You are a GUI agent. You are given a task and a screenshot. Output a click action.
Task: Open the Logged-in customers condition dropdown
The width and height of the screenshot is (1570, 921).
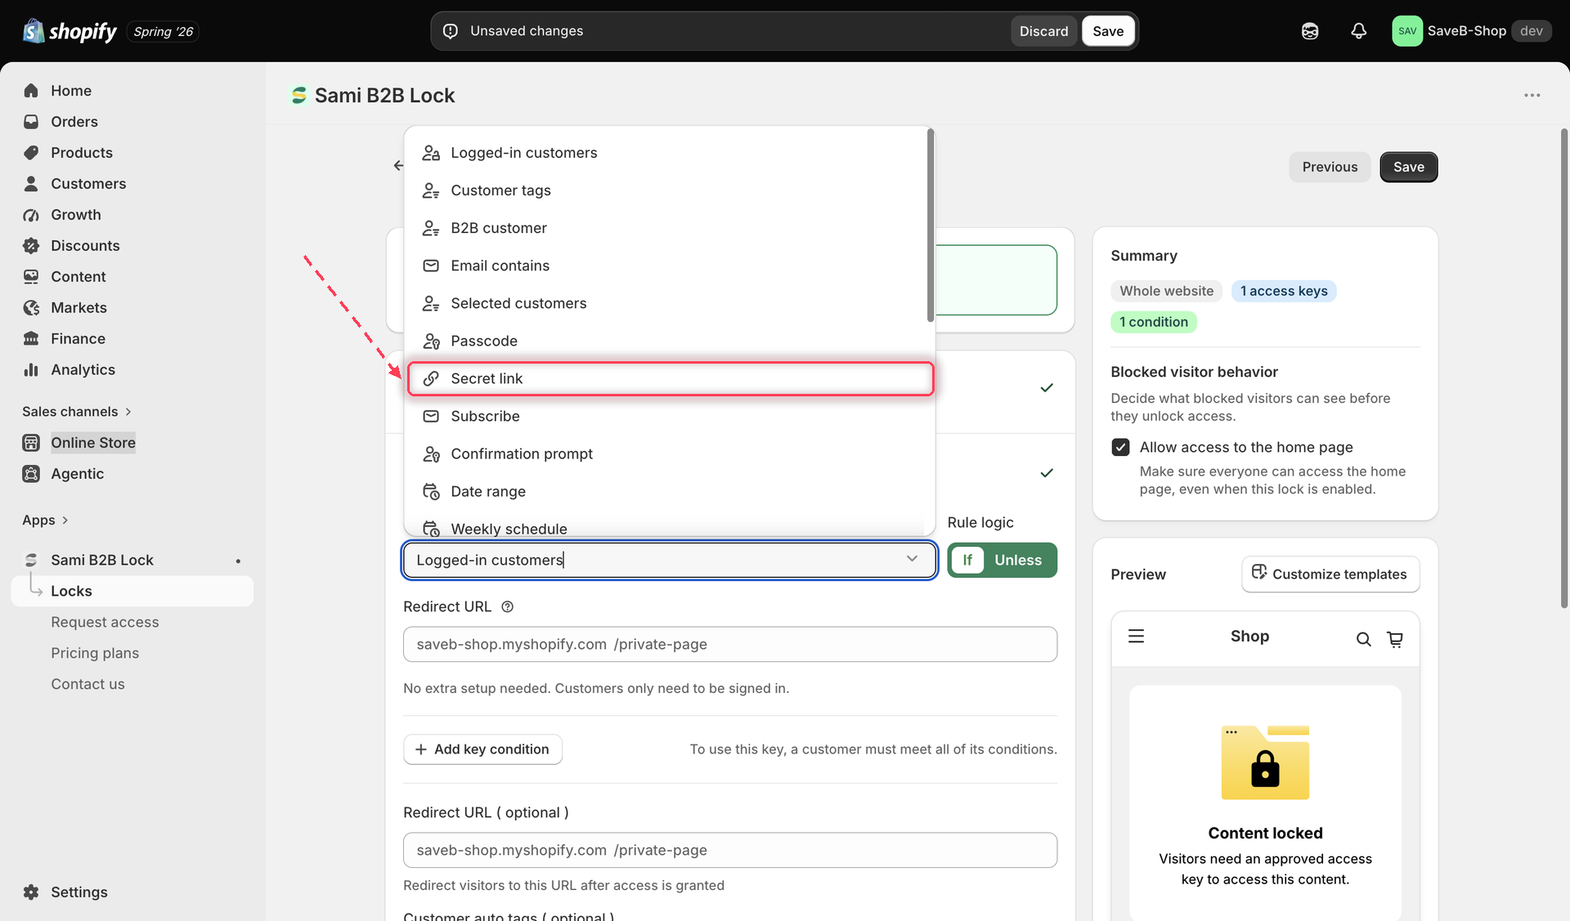coord(669,560)
